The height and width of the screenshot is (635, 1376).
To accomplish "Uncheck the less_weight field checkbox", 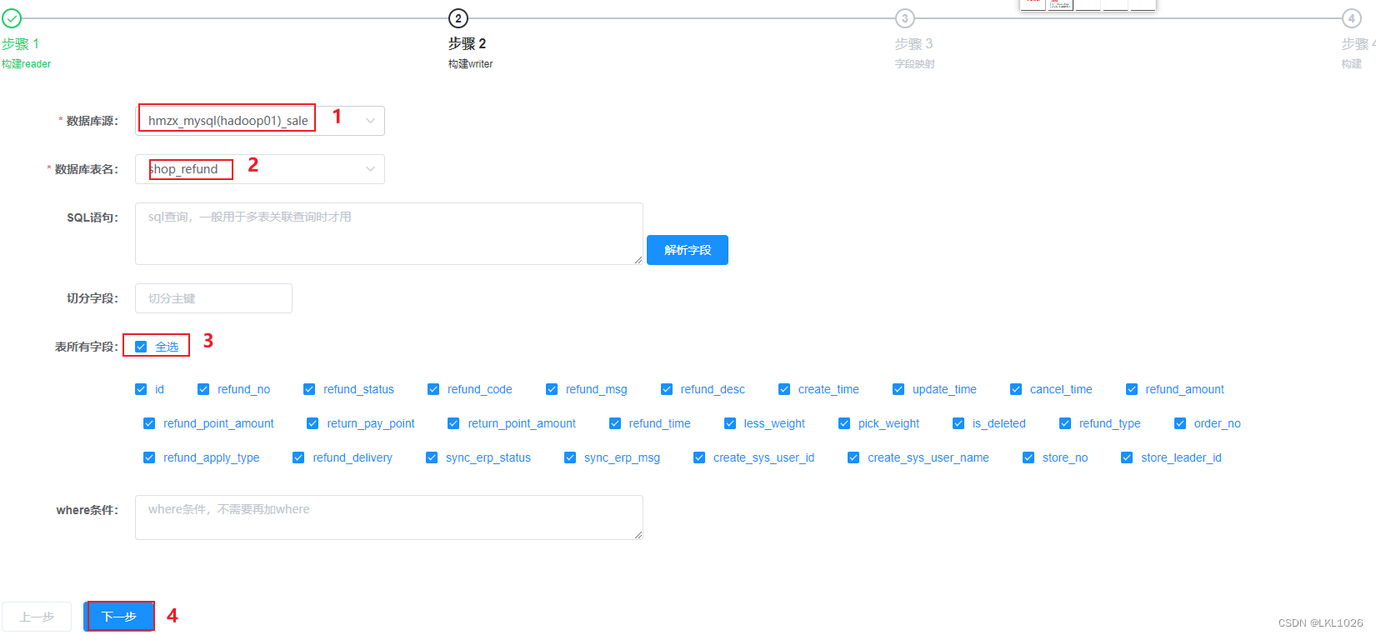I will (730, 423).
